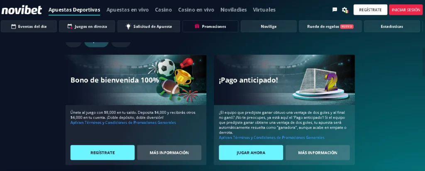Open Eventos del día calendar icon
425x171 pixels.
pyautogui.click(x=14, y=26)
